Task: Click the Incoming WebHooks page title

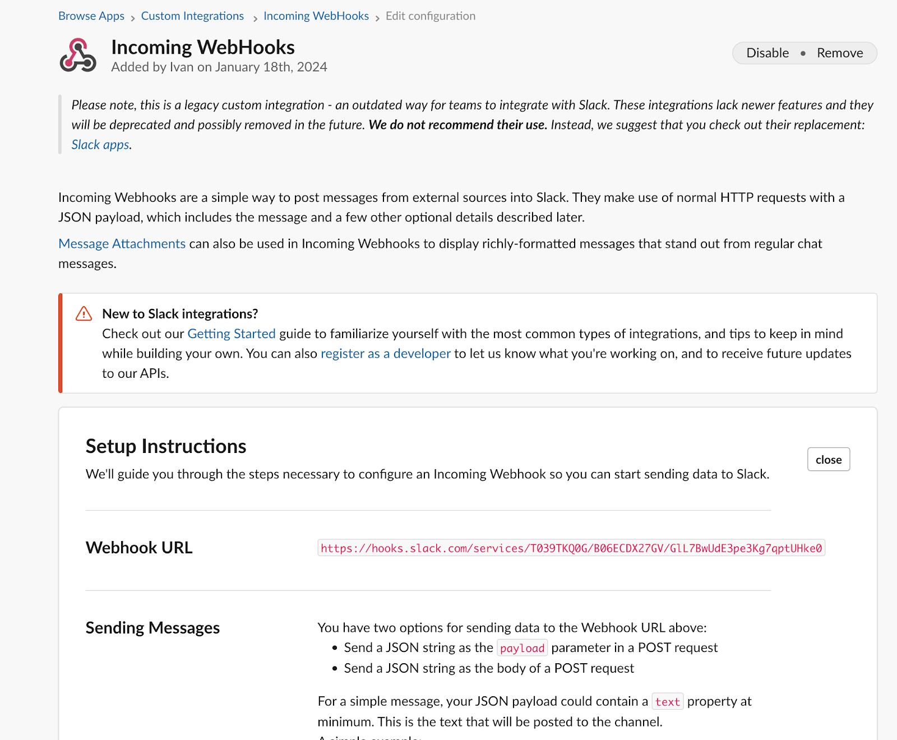Action: tap(203, 47)
